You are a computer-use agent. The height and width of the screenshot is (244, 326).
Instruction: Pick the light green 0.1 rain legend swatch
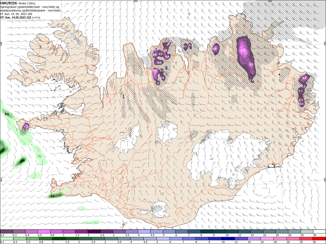[x=7, y=239]
